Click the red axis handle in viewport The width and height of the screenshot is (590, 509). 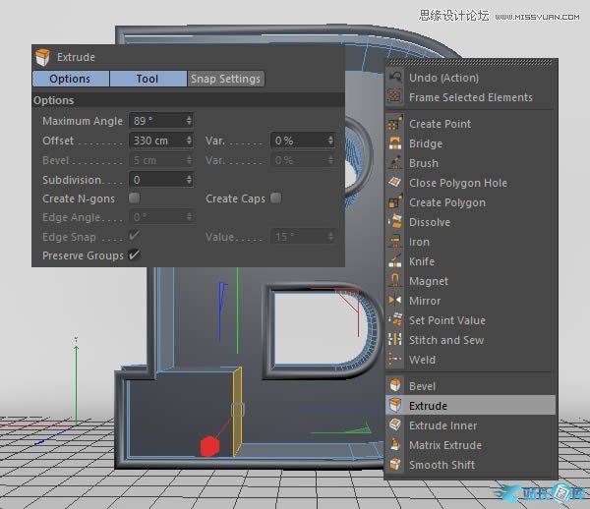[x=208, y=447]
